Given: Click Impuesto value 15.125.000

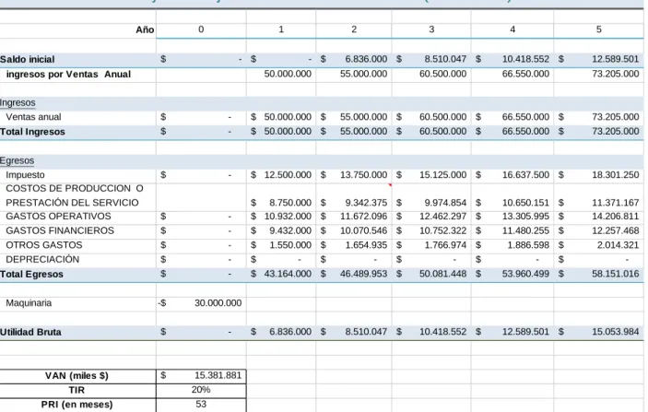Looking at the screenshot, I should click(x=442, y=175).
